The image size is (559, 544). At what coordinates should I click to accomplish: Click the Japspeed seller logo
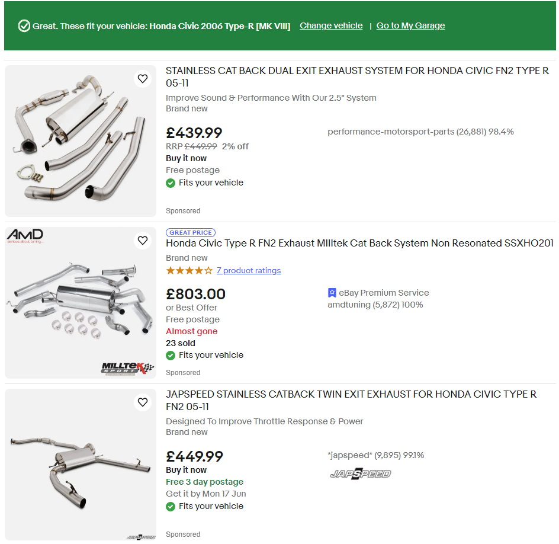[x=360, y=473]
